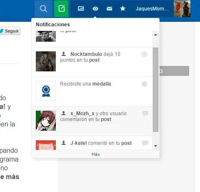This screenshot has height=192, width=200.
Task: Open 'post' link in J-katel notification
Action: [127, 143]
